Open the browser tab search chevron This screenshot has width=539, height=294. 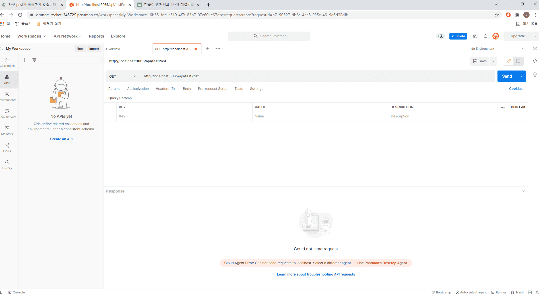496,4
